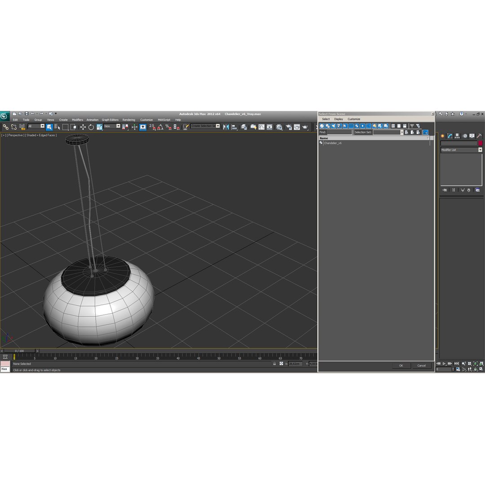Image resolution: width=485 pixels, height=485 pixels.
Task: Activate the Select Object tool
Action: [49, 127]
